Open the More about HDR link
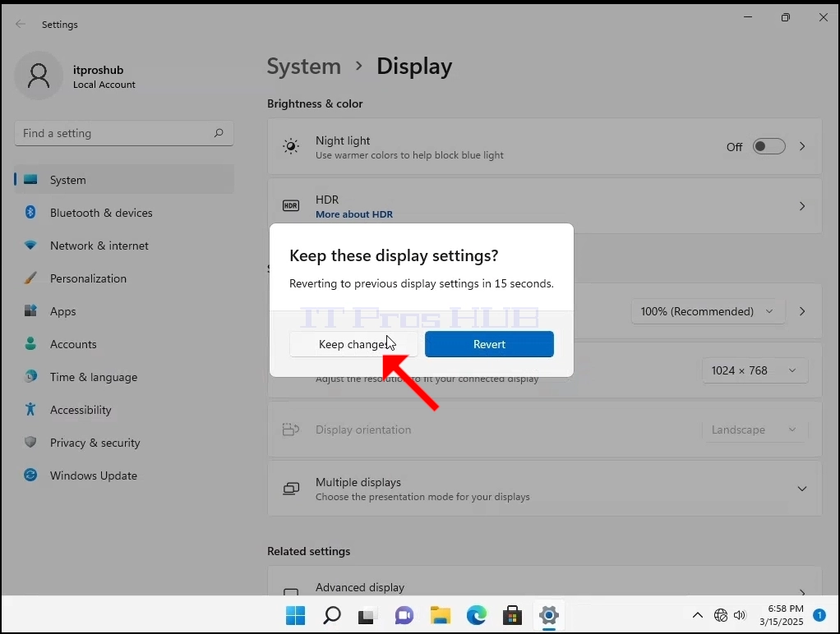The width and height of the screenshot is (840, 634). (x=354, y=214)
